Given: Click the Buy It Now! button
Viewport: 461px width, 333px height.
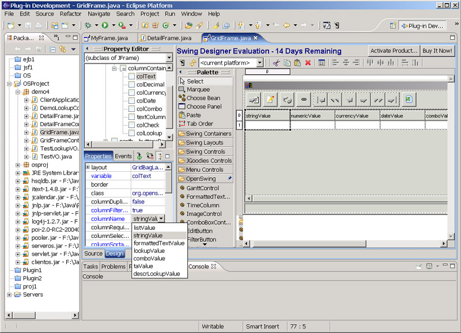Looking at the screenshot, I should pos(437,51).
